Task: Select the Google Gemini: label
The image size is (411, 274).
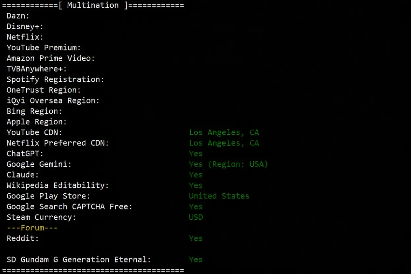Action: pyautogui.click(x=39, y=164)
